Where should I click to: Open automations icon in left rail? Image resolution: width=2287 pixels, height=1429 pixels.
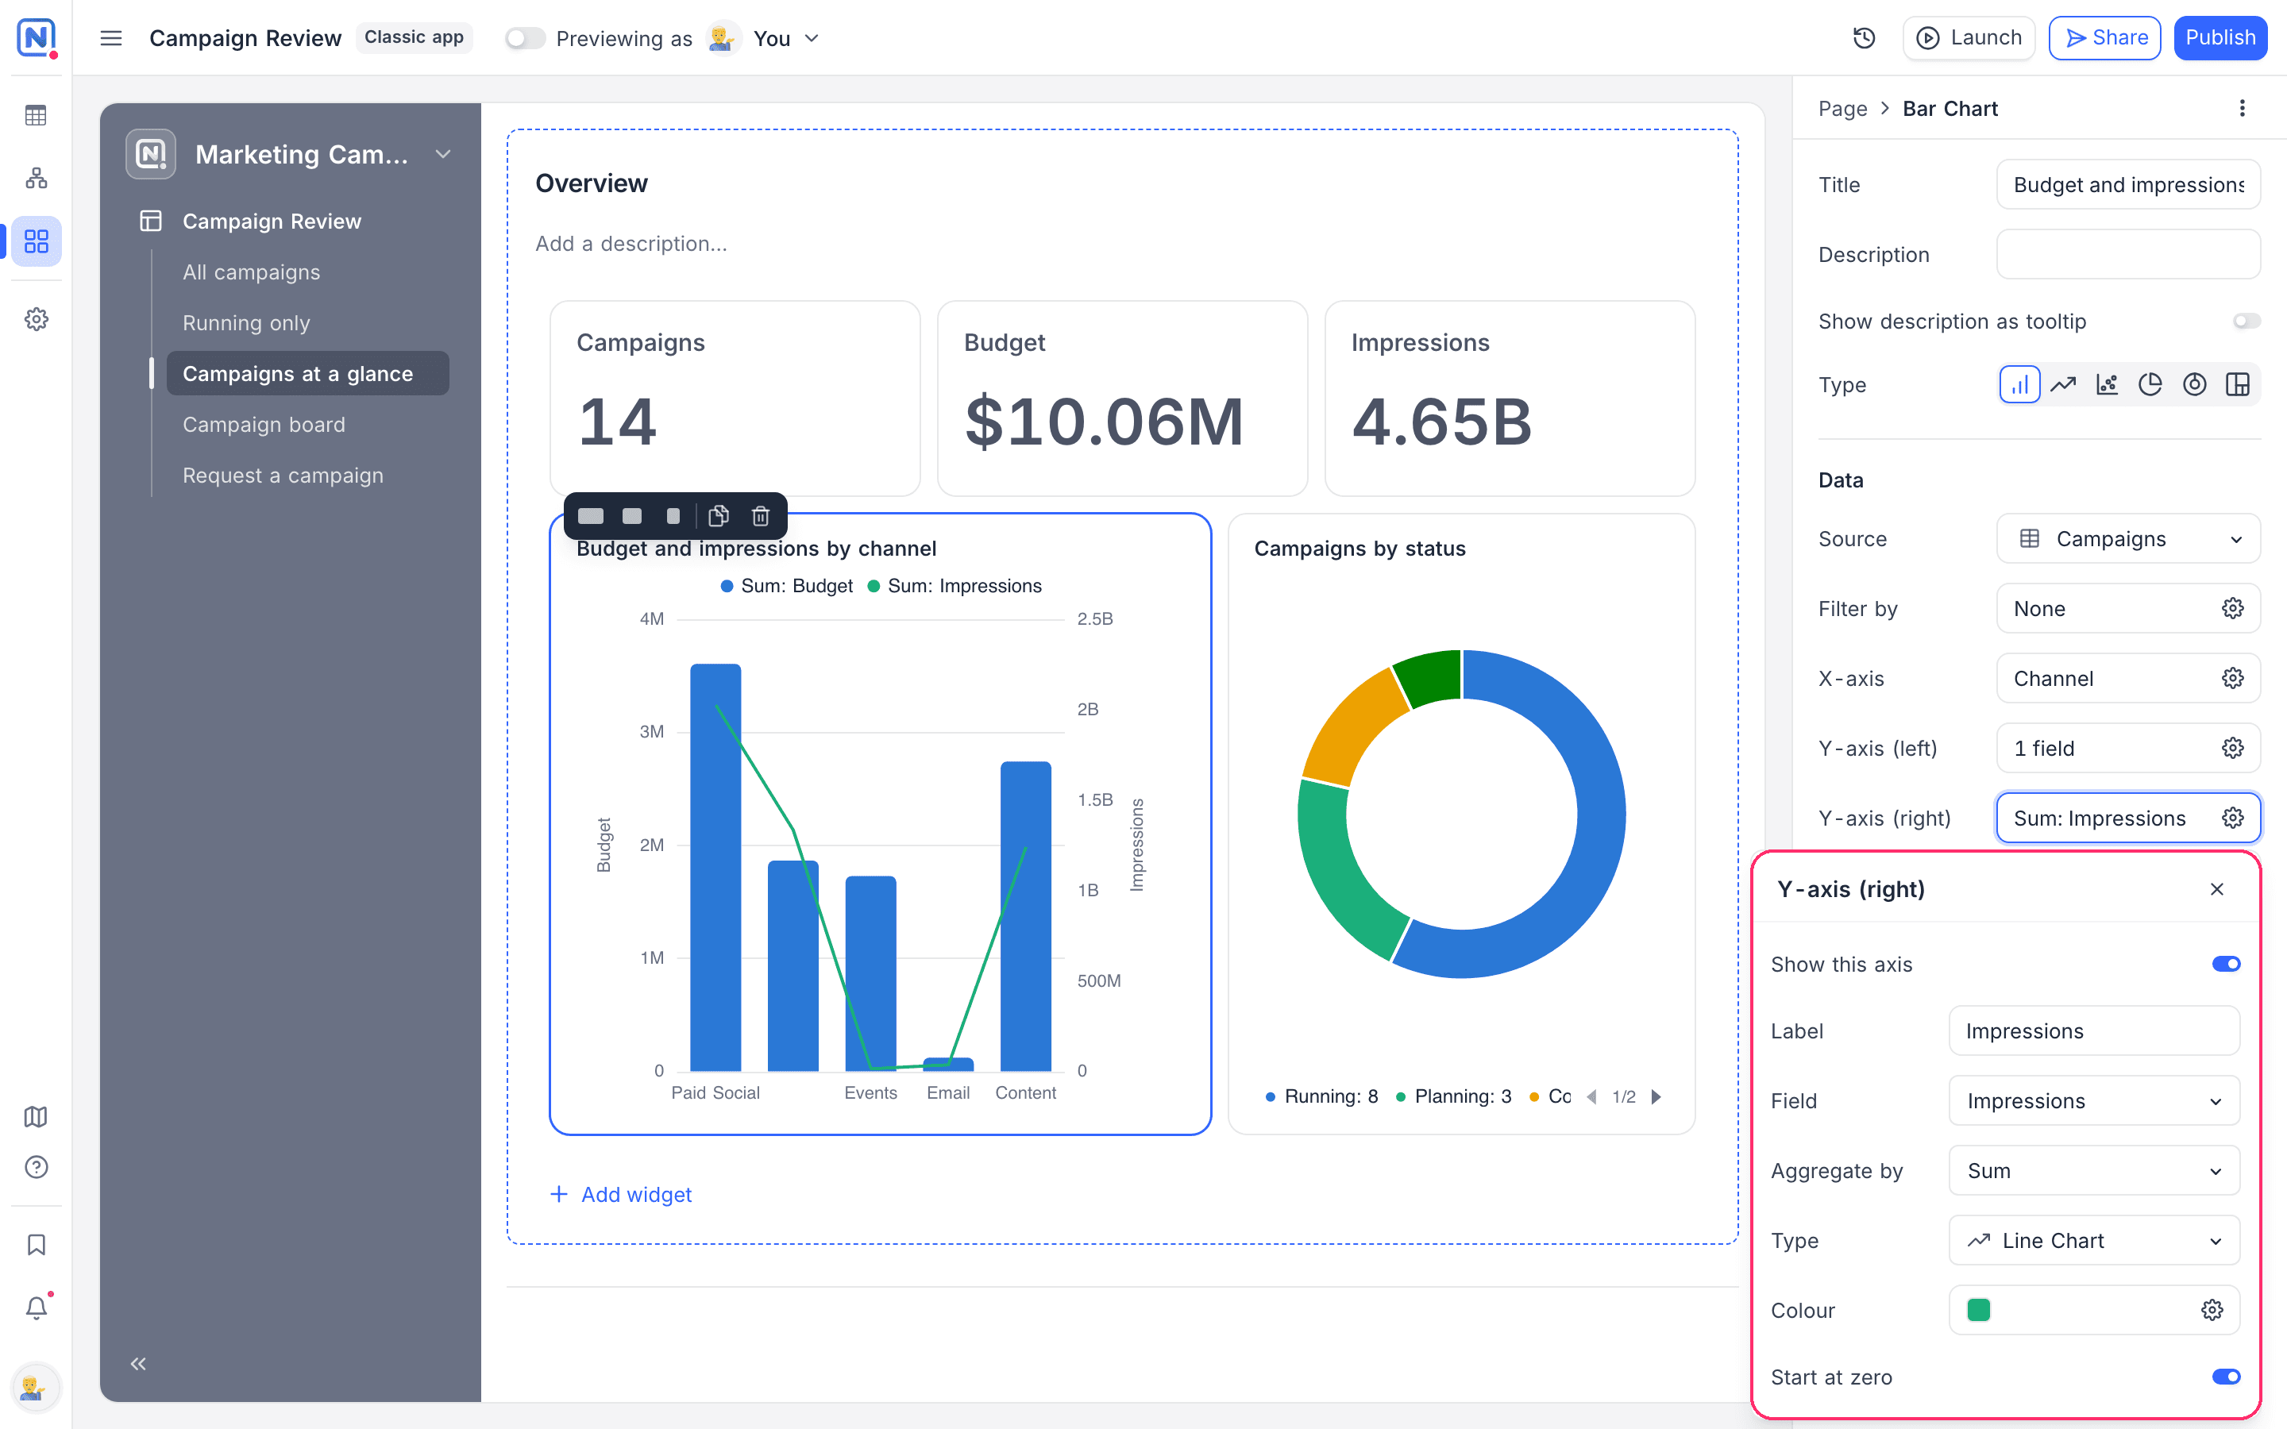[x=36, y=179]
